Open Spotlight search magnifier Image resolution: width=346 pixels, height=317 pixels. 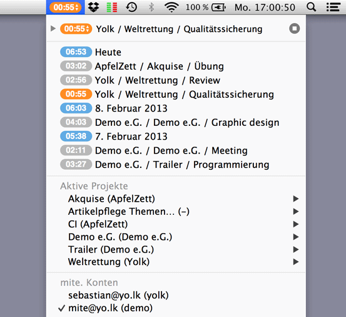click(x=311, y=8)
